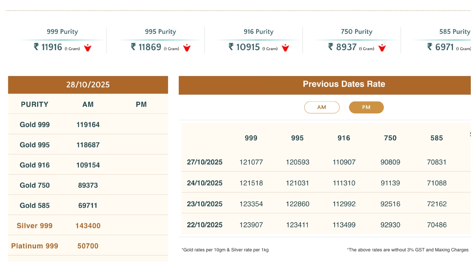Click the Platinum 999 row label
Image resolution: width=476 pixels, height=267 pixels.
pyautogui.click(x=35, y=246)
